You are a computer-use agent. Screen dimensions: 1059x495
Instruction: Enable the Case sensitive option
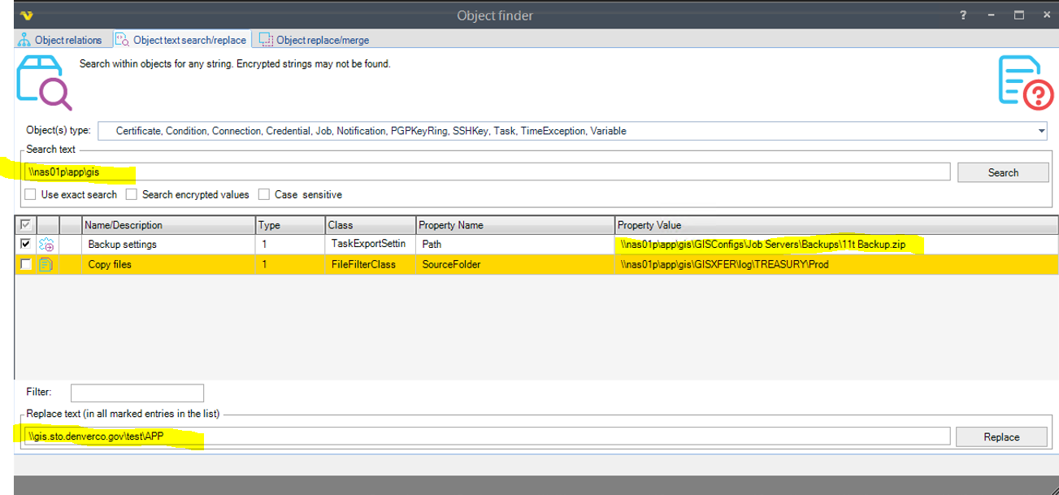pos(264,194)
